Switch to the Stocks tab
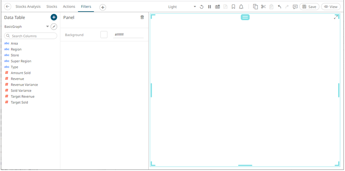The height and width of the screenshot is (171, 345). click(x=51, y=7)
